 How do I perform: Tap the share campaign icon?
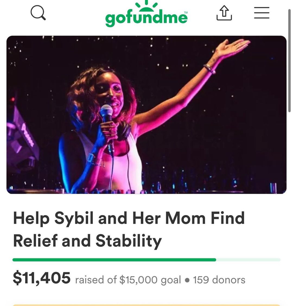[224, 13]
